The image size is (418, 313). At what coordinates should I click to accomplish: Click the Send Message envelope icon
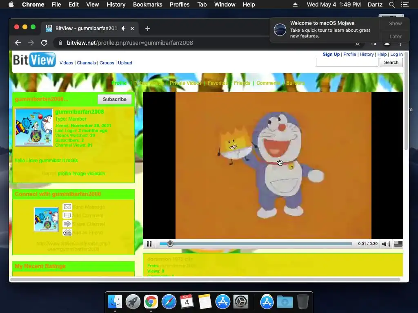point(67,207)
